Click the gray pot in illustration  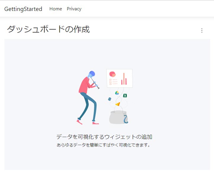[118, 117]
